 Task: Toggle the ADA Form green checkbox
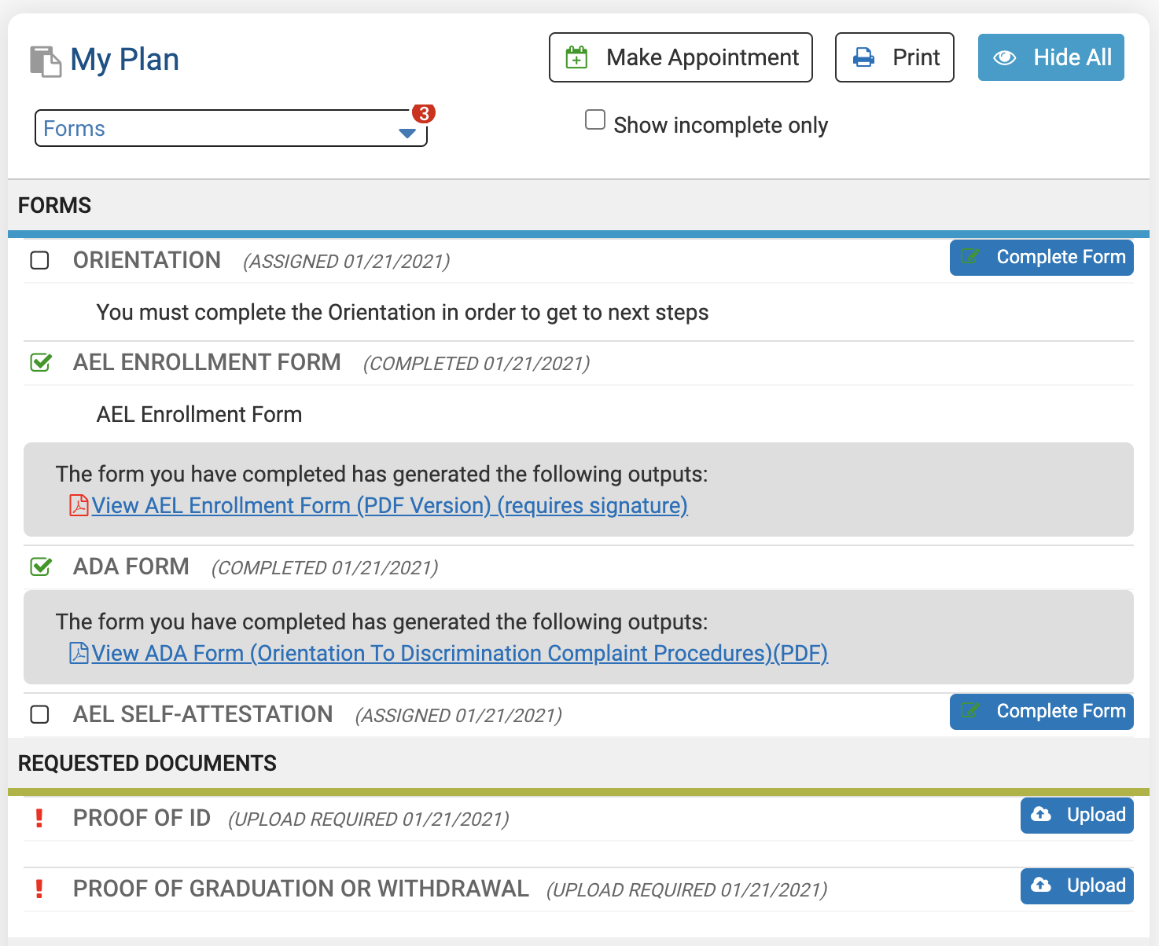(x=41, y=566)
